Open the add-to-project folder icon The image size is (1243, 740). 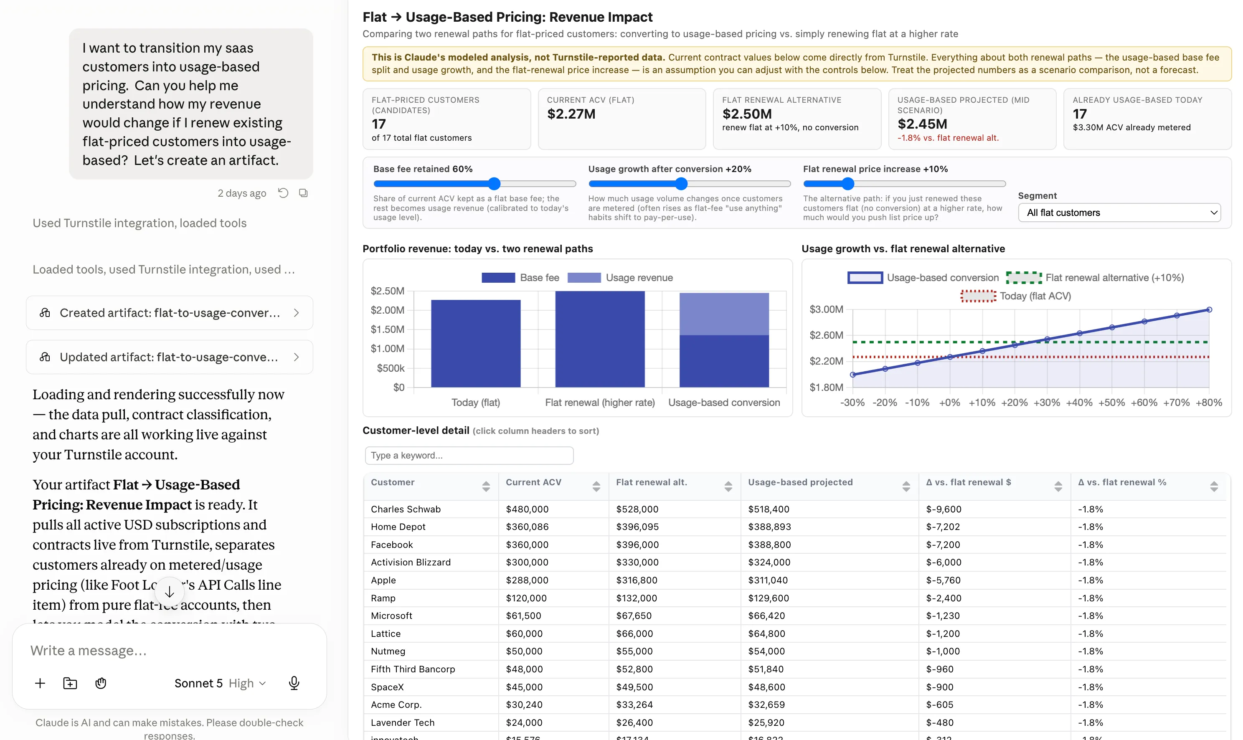[70, 683]
